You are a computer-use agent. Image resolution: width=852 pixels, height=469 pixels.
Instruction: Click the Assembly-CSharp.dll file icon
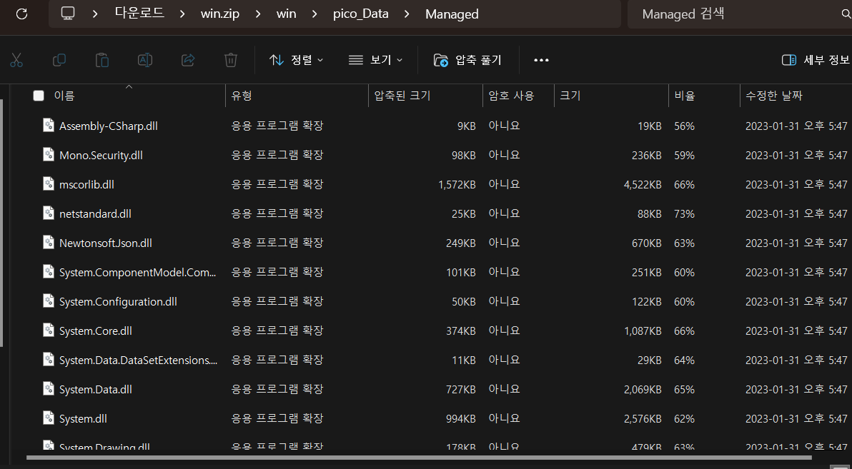[x=49, y=126]
